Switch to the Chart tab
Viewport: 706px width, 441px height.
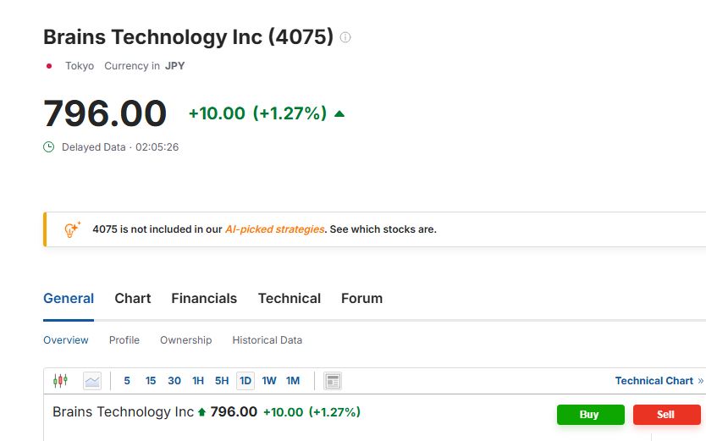pyautogui.click(x=133, y=298)
